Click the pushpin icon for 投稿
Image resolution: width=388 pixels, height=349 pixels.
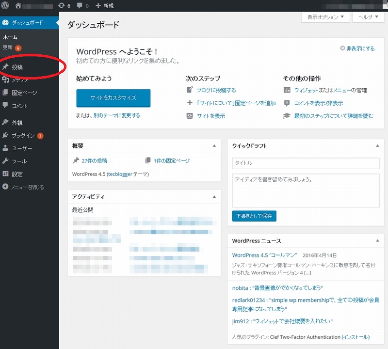point(5,67)
